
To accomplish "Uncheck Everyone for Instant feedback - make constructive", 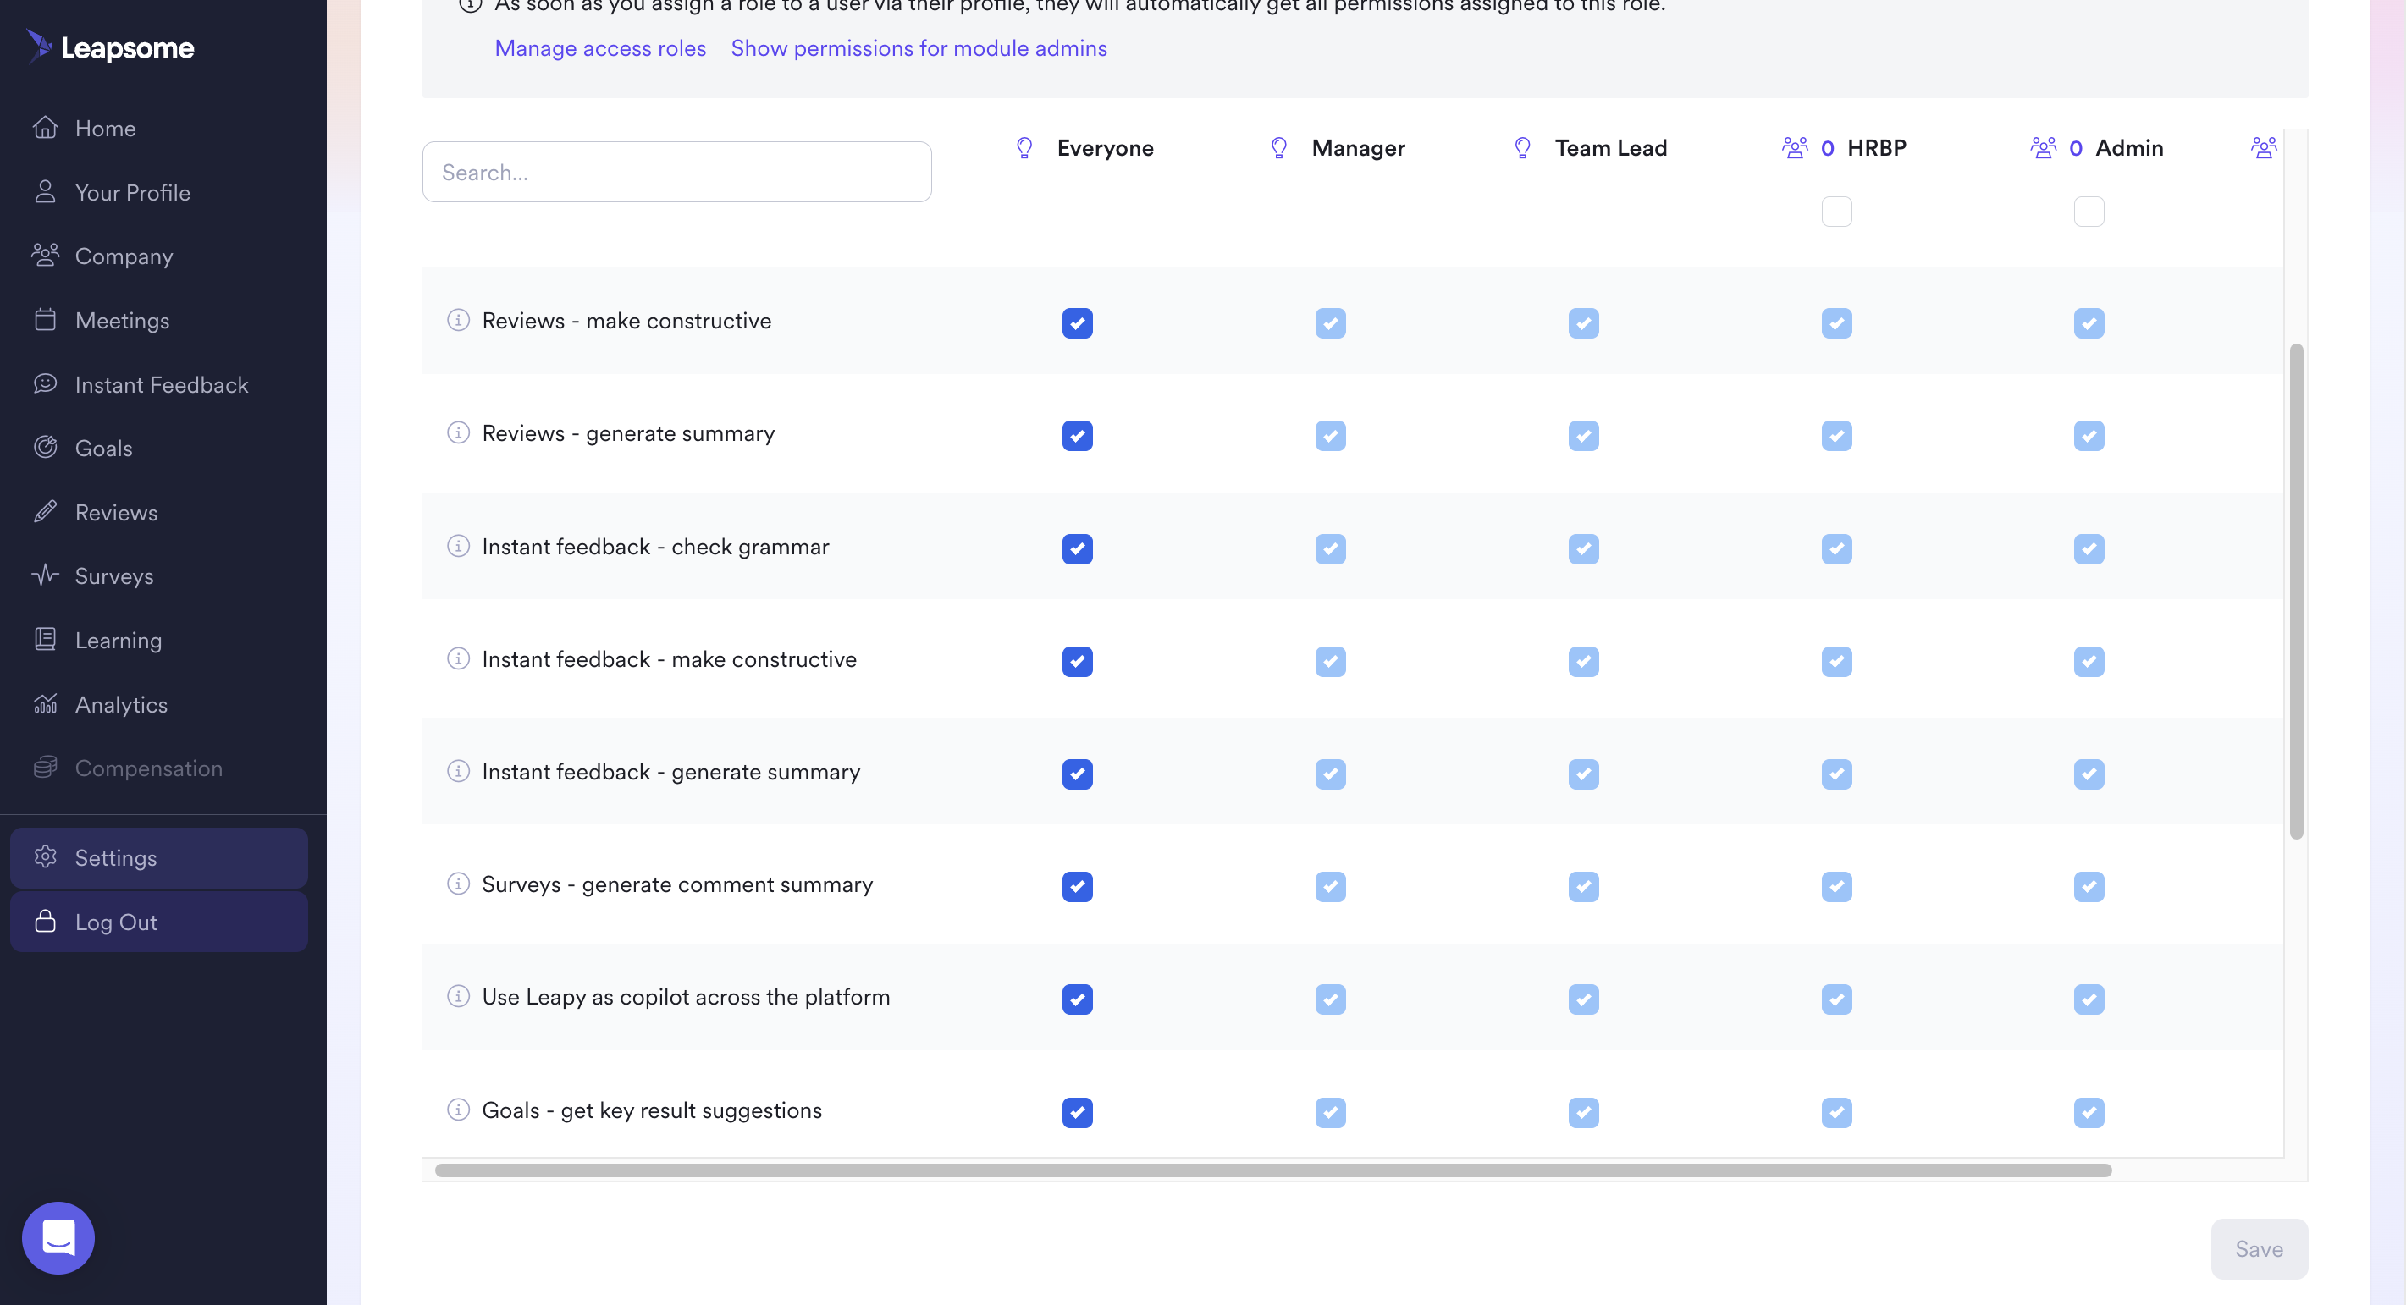I will [x=1077, y=662].
